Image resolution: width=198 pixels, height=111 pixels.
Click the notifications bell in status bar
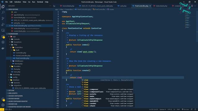(x=195, y=109)
